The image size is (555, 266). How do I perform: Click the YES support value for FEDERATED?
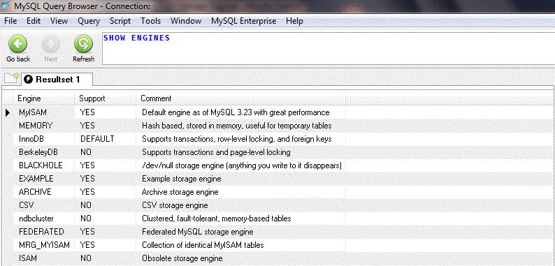coord(87,232)
